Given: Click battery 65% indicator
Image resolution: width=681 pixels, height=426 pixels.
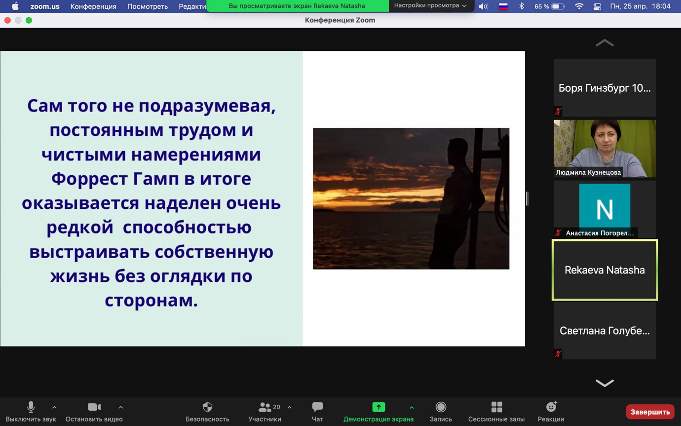Looking at the screenshot, I should (549, 6).
